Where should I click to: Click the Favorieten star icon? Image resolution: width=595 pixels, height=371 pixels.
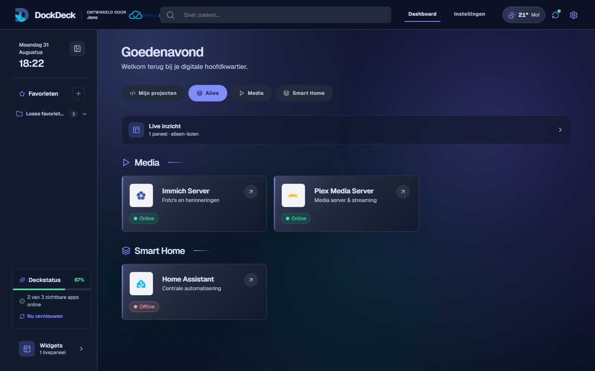22,94
